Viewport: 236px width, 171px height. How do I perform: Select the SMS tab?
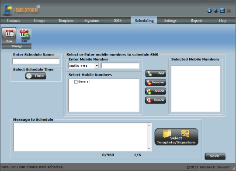118,21
